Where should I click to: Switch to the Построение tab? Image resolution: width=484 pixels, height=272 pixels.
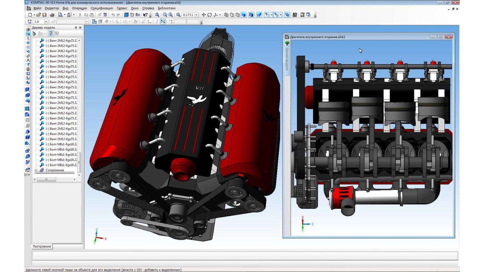click(42, 247)
